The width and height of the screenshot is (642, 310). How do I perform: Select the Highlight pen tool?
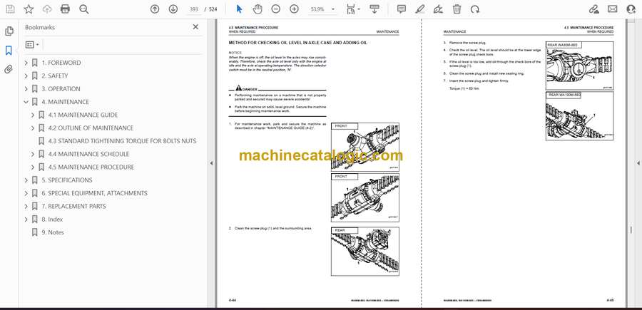coord(419,9)
